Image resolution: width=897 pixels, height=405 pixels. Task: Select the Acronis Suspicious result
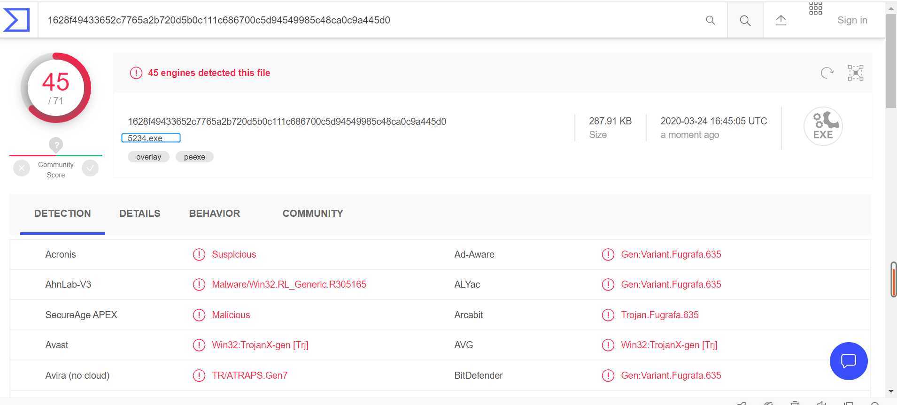[x=234, y=254]
